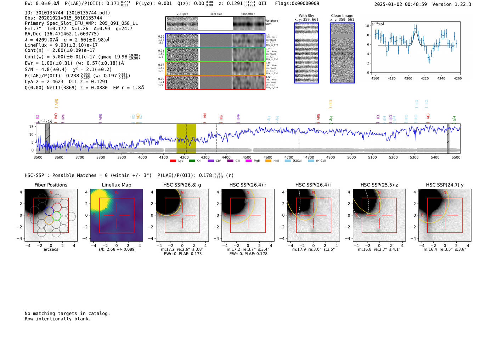The height and width of the screenshot is (338, 496).
Task: Click the red Lyα legend swatch
Action: coord(173,161)
